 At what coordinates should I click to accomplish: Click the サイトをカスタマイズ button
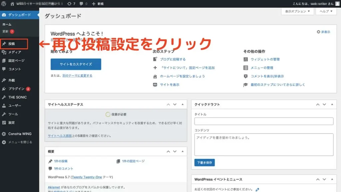76,64
